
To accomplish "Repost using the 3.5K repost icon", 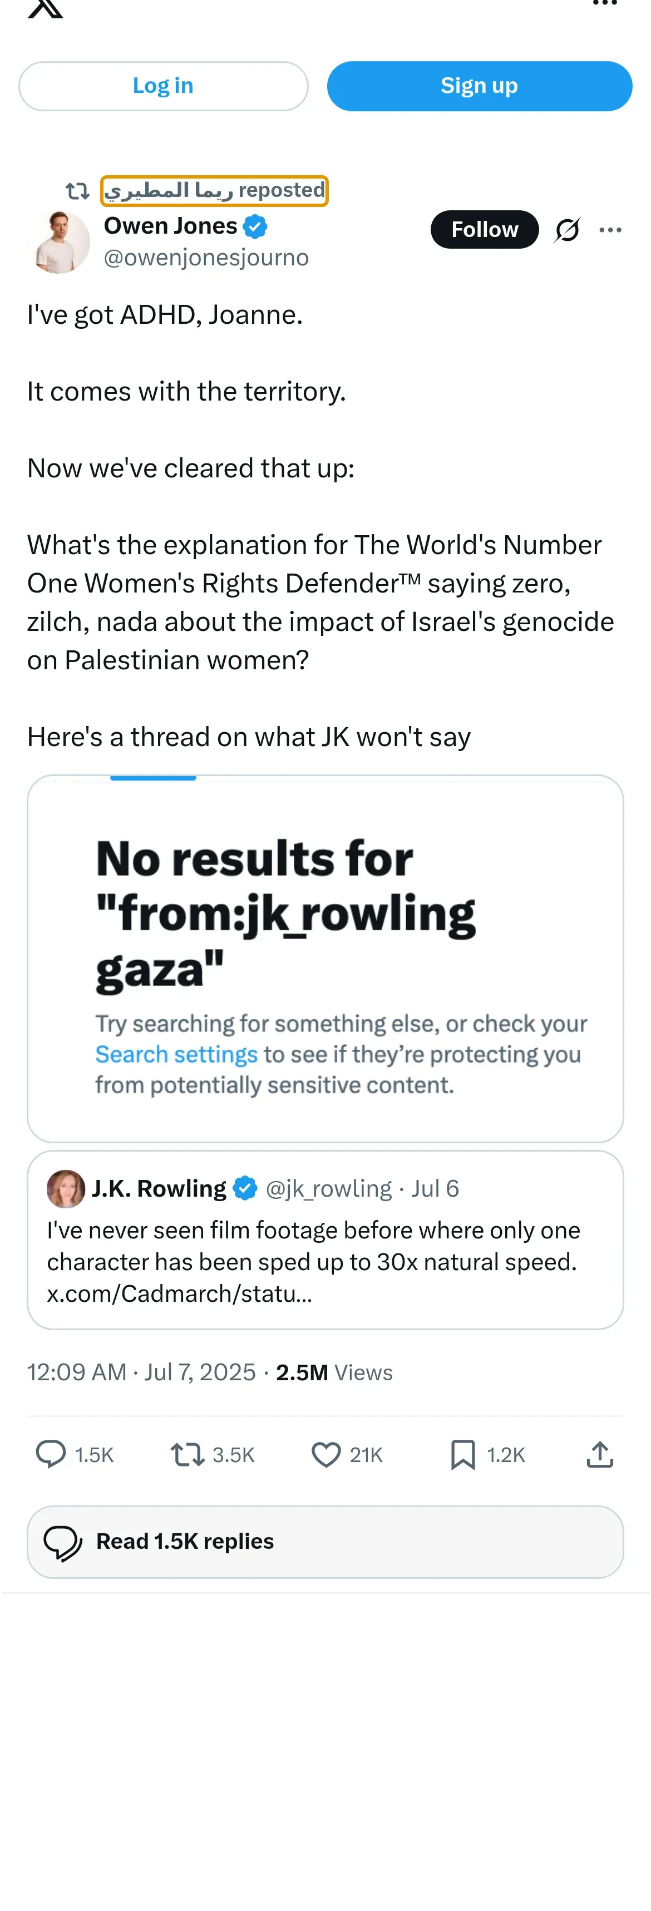I will (x=187, y=1454).
